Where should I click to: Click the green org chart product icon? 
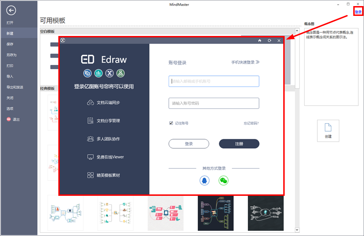(120, 73)
